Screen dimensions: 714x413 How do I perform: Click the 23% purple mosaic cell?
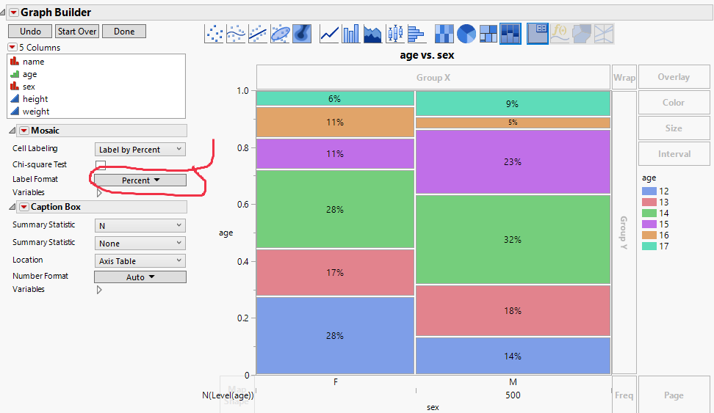513,162
